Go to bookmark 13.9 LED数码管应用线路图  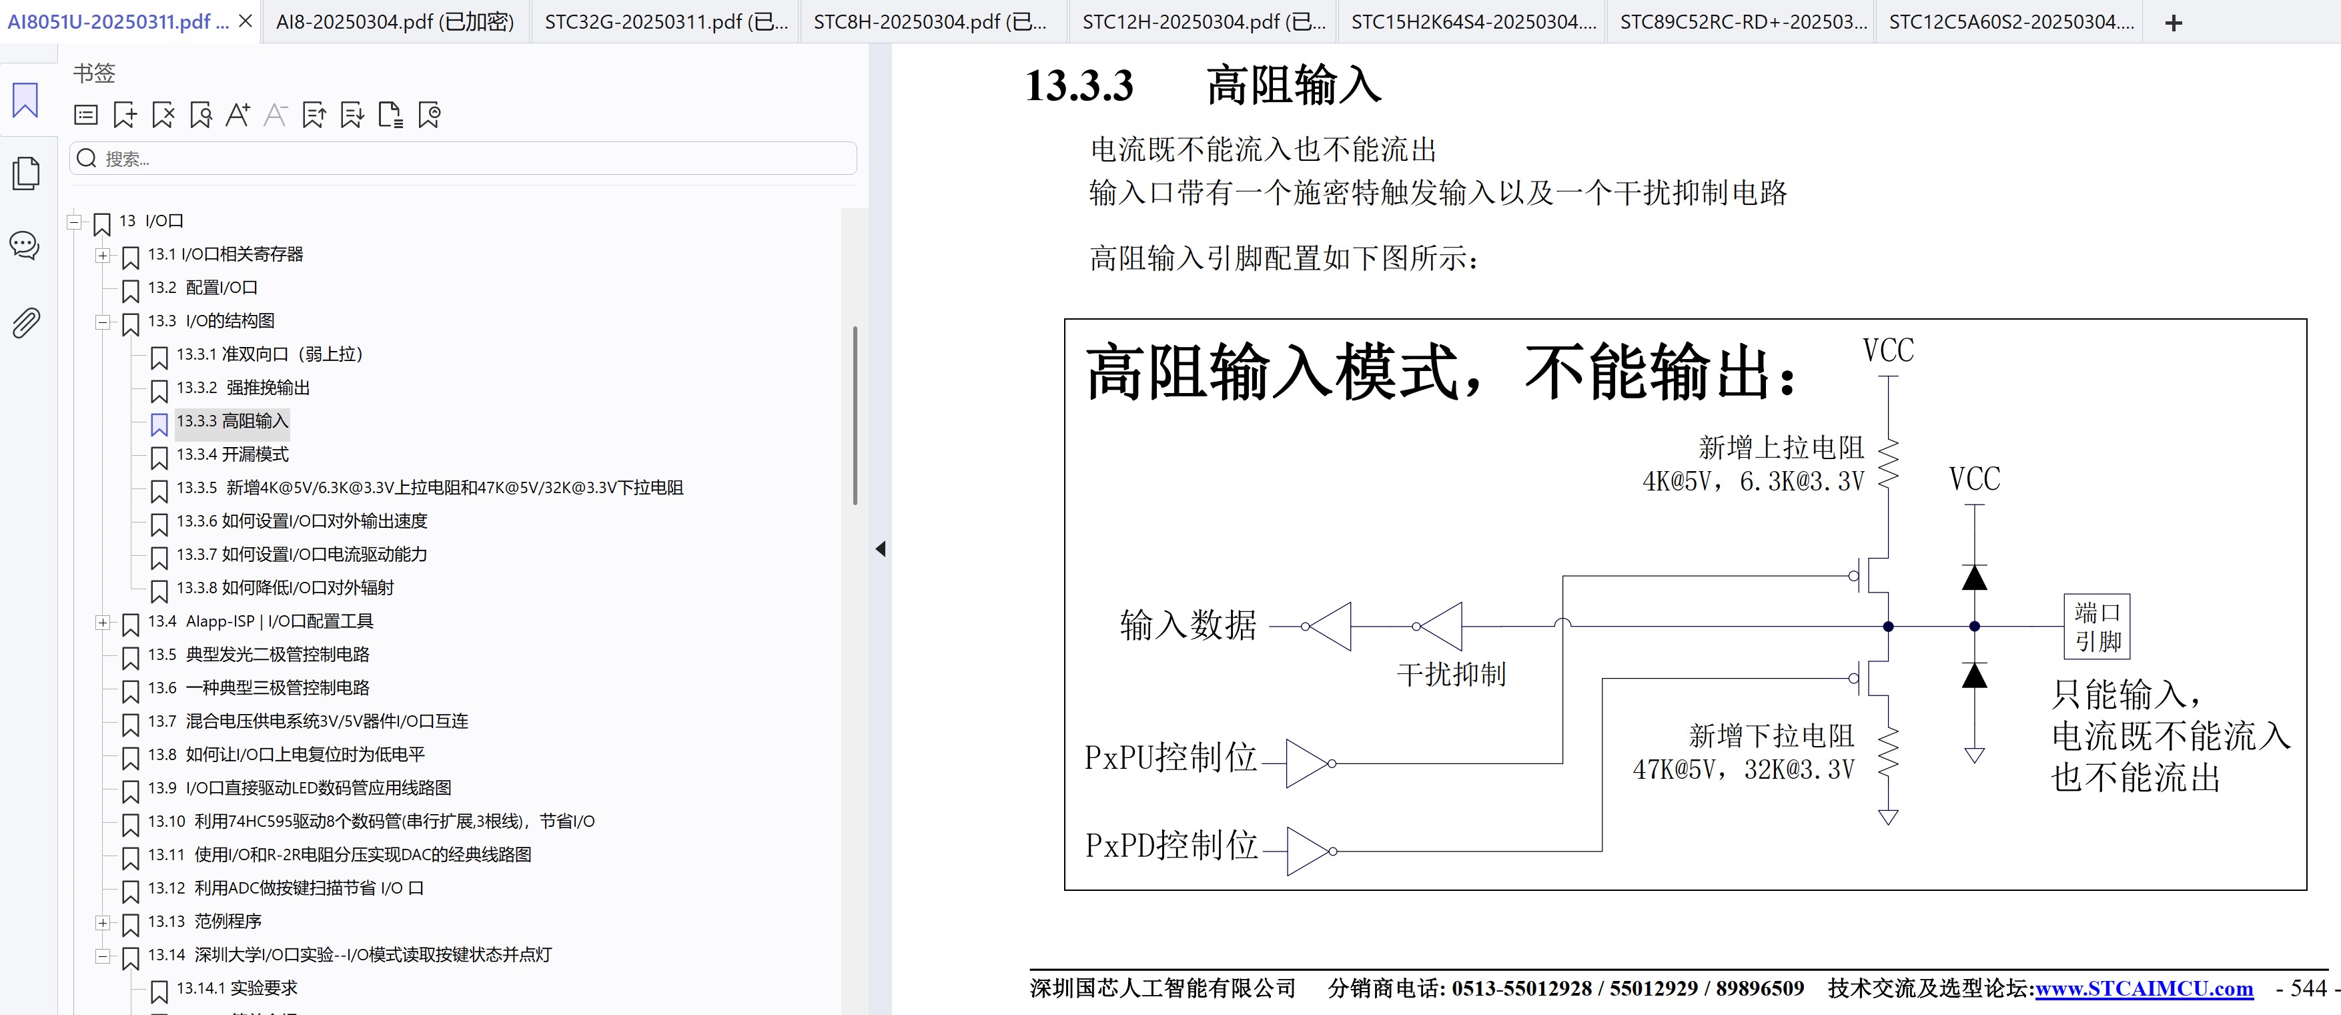click(300, 788)
